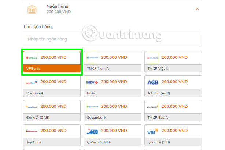Click the ACB logo
The height and width of the screenshot is (150, 225).
[153, 82]
